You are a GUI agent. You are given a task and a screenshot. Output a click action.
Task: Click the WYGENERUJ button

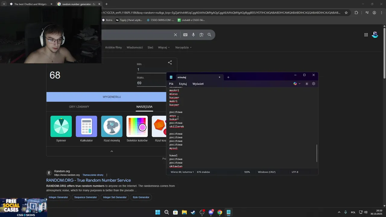(x=112, y=97)
